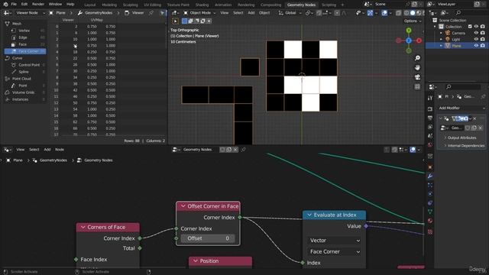Hide Camera in viewport via eye icon
The height and width of the screenshot is (275, 489).
[476, 33]
